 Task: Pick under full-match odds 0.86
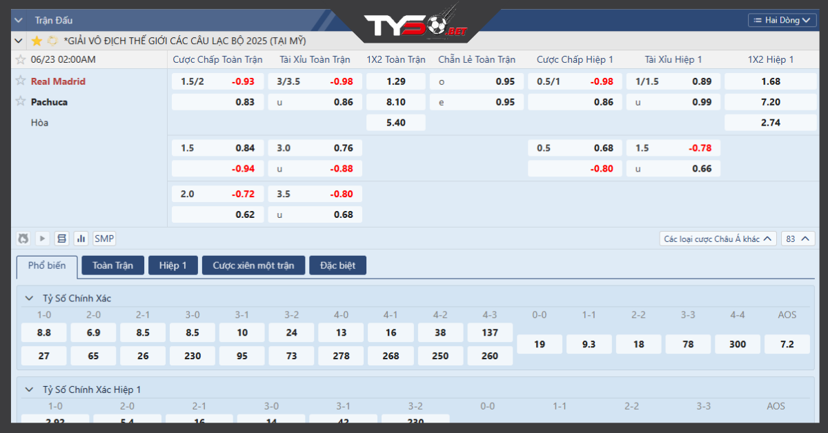(x=315, y=102)
